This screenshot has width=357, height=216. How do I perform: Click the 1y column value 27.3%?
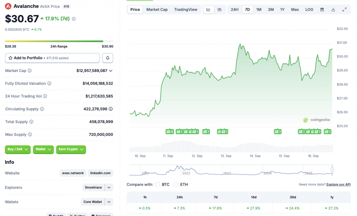[332, 208]
